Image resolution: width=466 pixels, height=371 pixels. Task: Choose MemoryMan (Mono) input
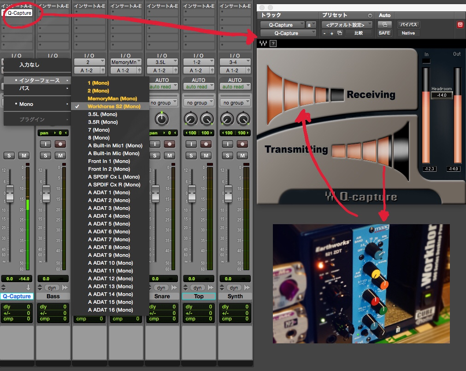point(110,99)
